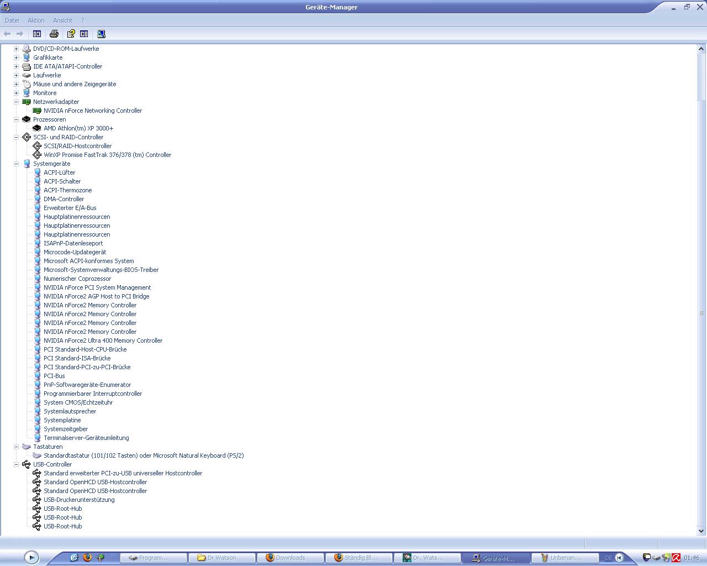707x566 pixels.
Task: Select Terminalserver-Geräteumleitung device
Action: tap(86, 438)
